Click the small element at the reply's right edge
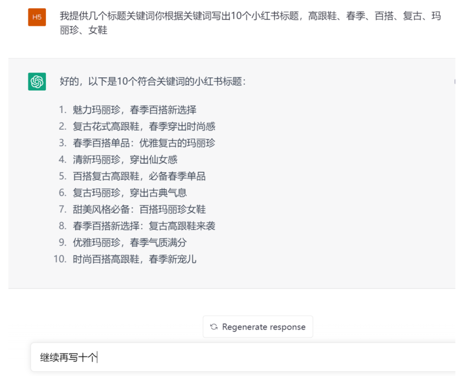 455,81
